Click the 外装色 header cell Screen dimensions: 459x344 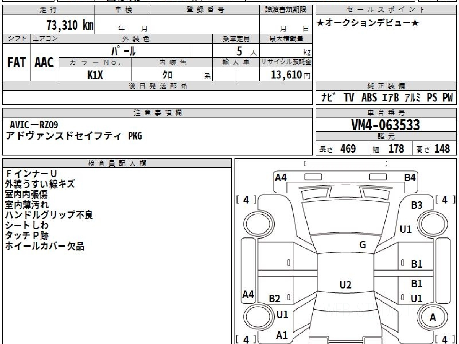tap(136, 38)
